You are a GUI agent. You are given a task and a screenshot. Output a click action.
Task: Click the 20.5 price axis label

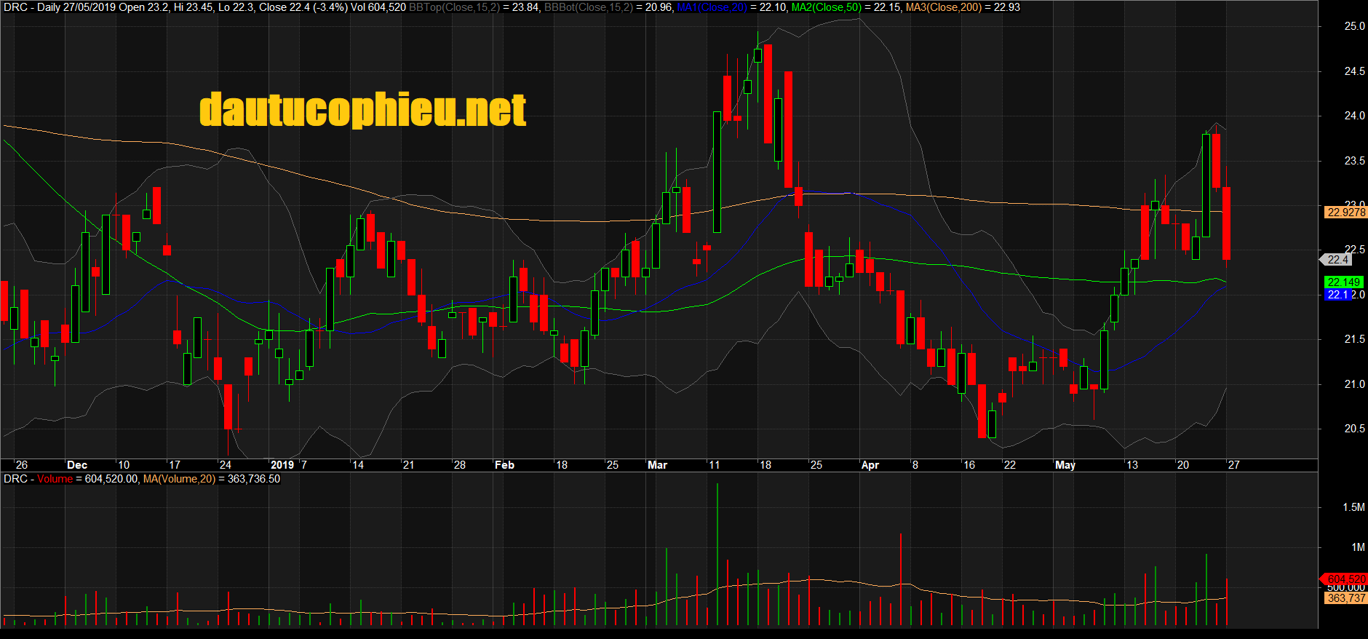1354,429
